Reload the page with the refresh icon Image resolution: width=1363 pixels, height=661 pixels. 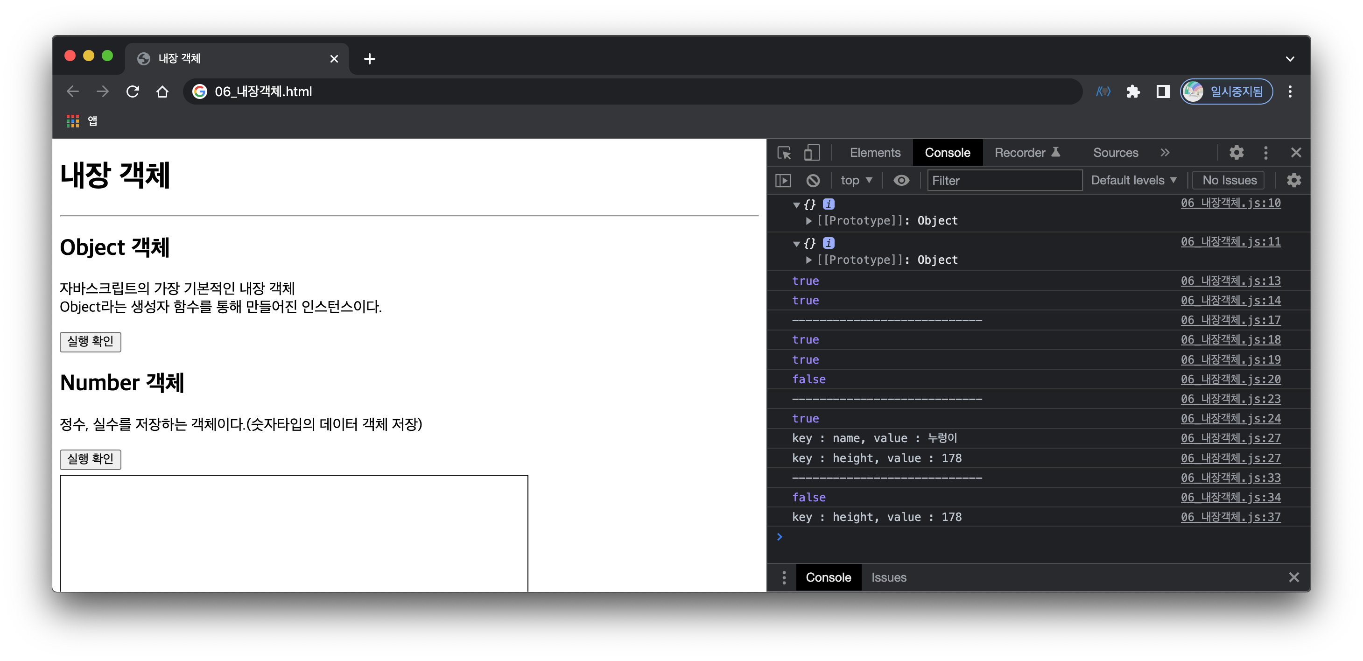pos(133,91)
